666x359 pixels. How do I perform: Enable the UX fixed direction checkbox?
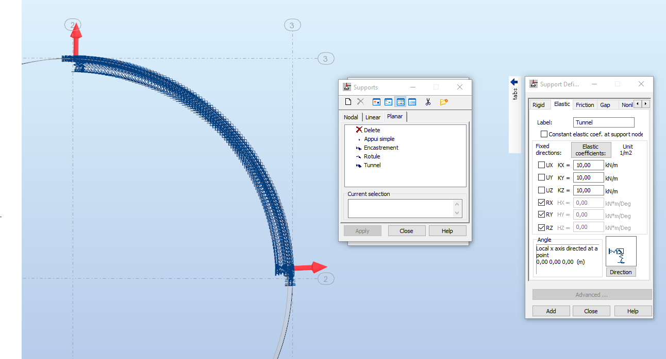coord(541,165)
